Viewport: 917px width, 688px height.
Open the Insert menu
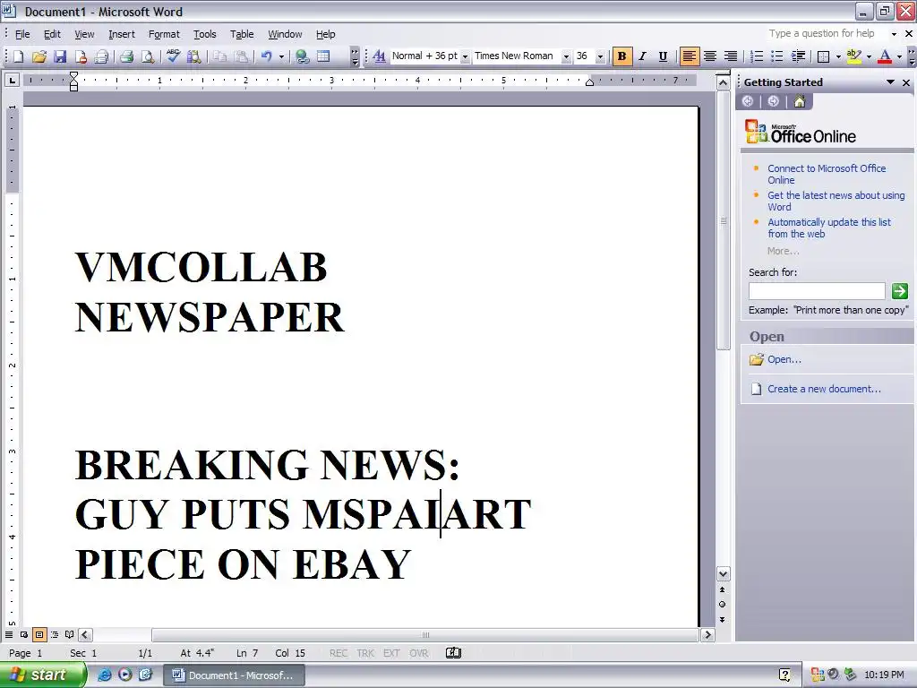coord(122,34)
